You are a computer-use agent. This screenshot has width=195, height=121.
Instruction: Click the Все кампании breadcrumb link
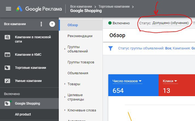[81, 7]
